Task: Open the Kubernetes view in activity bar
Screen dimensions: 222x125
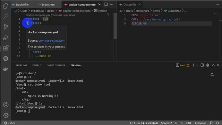Action: coord(6,58)
